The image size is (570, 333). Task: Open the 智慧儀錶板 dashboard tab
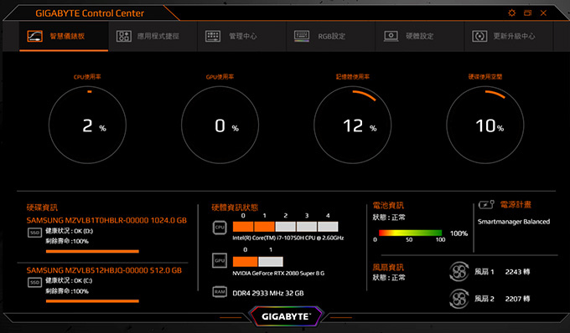64,36
